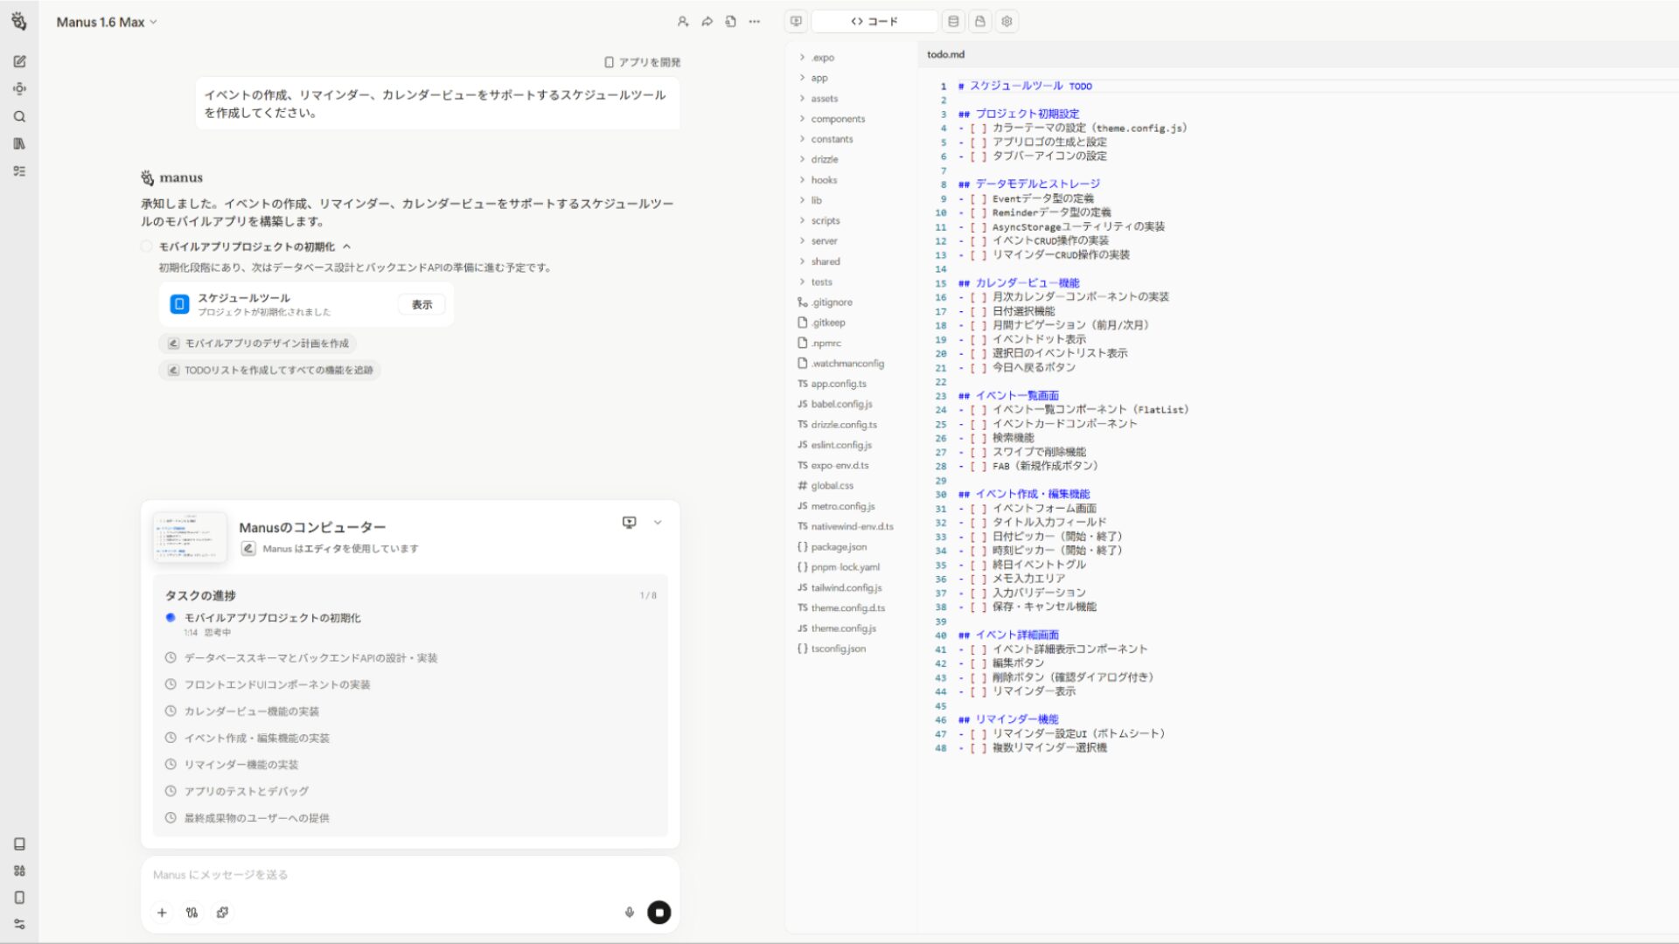Click the microphone voice input icon

click(629, 913)
